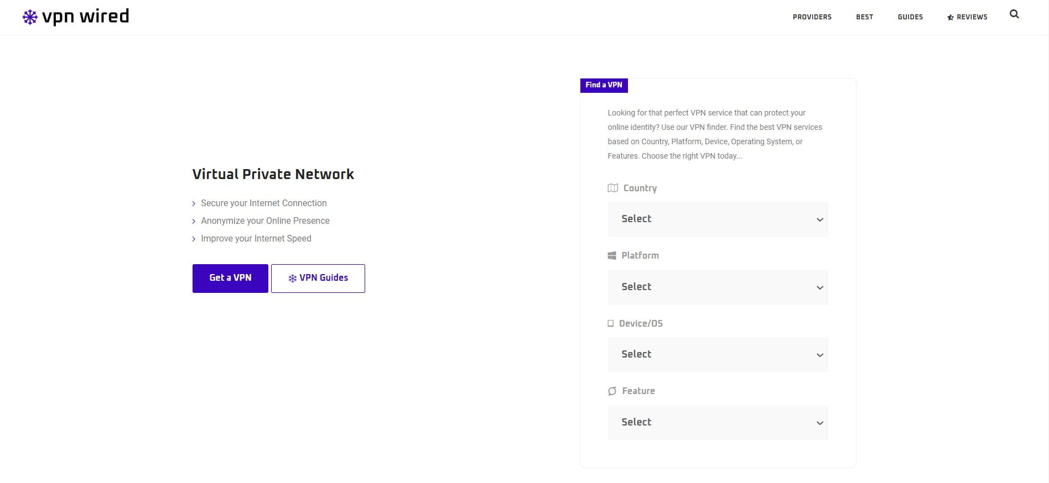Image resolution: width=1049 pixels, height=483 pixels.
Task: Click the VPN Wired snowflake logo icon
Action: pyautogui.click(x=30, y=17)
